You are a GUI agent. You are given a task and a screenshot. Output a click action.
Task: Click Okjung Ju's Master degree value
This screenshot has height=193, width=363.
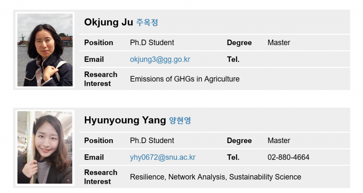point(279,42)
